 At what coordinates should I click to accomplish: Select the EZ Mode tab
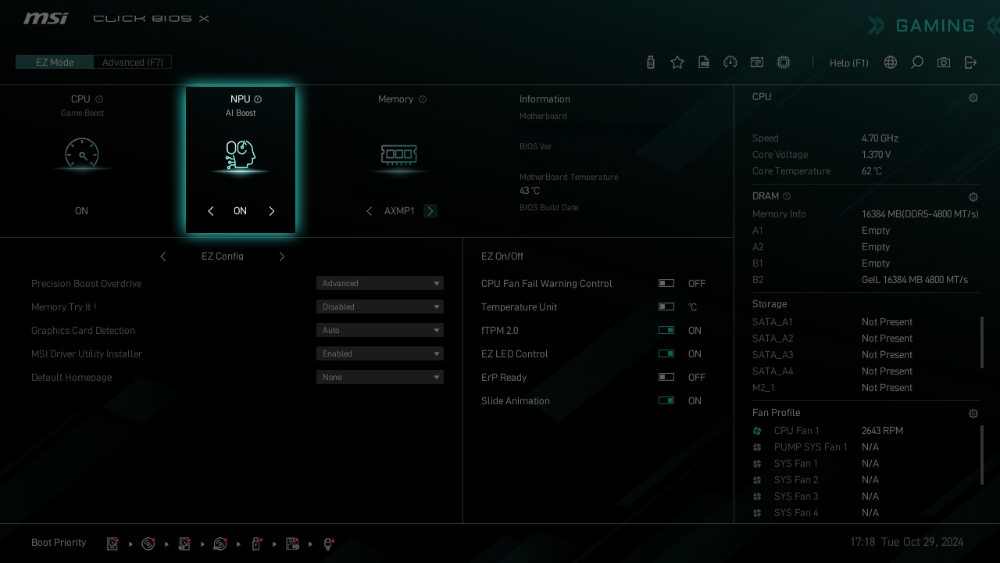(55, 63)
